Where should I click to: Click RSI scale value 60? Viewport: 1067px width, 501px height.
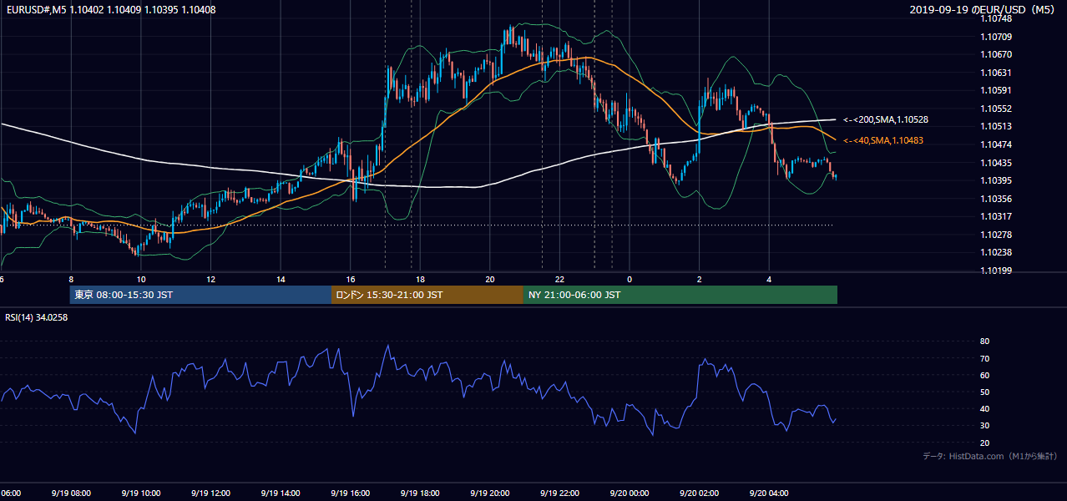[984, 375]
